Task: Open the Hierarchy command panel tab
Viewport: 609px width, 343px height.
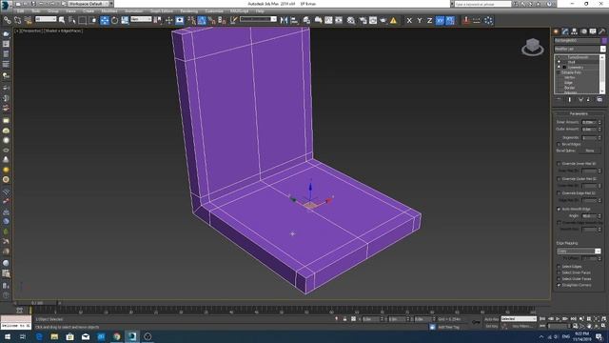Action: pos(574,31)
